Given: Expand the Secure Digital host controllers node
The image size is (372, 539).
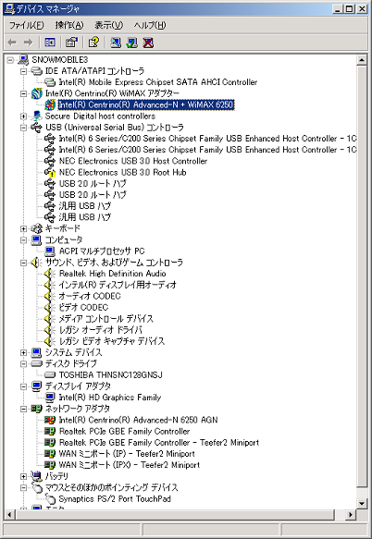Looking at the screenshot, I should coord(23,116).
